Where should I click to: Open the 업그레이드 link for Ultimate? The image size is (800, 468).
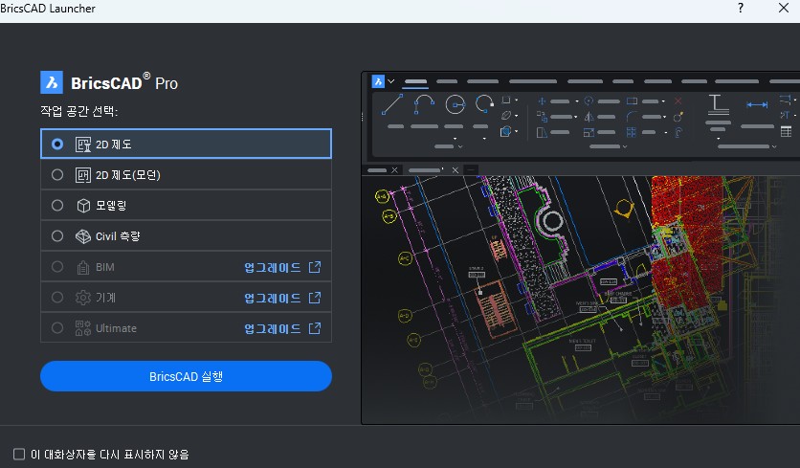(282, 328)
